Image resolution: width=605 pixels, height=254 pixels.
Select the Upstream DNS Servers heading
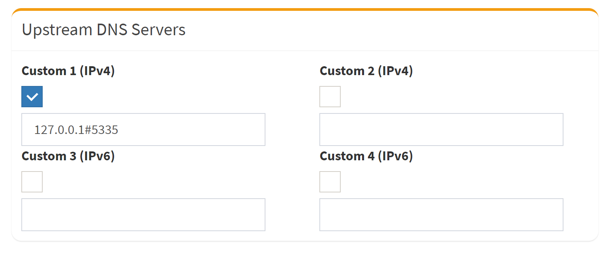tap(104, 29)
